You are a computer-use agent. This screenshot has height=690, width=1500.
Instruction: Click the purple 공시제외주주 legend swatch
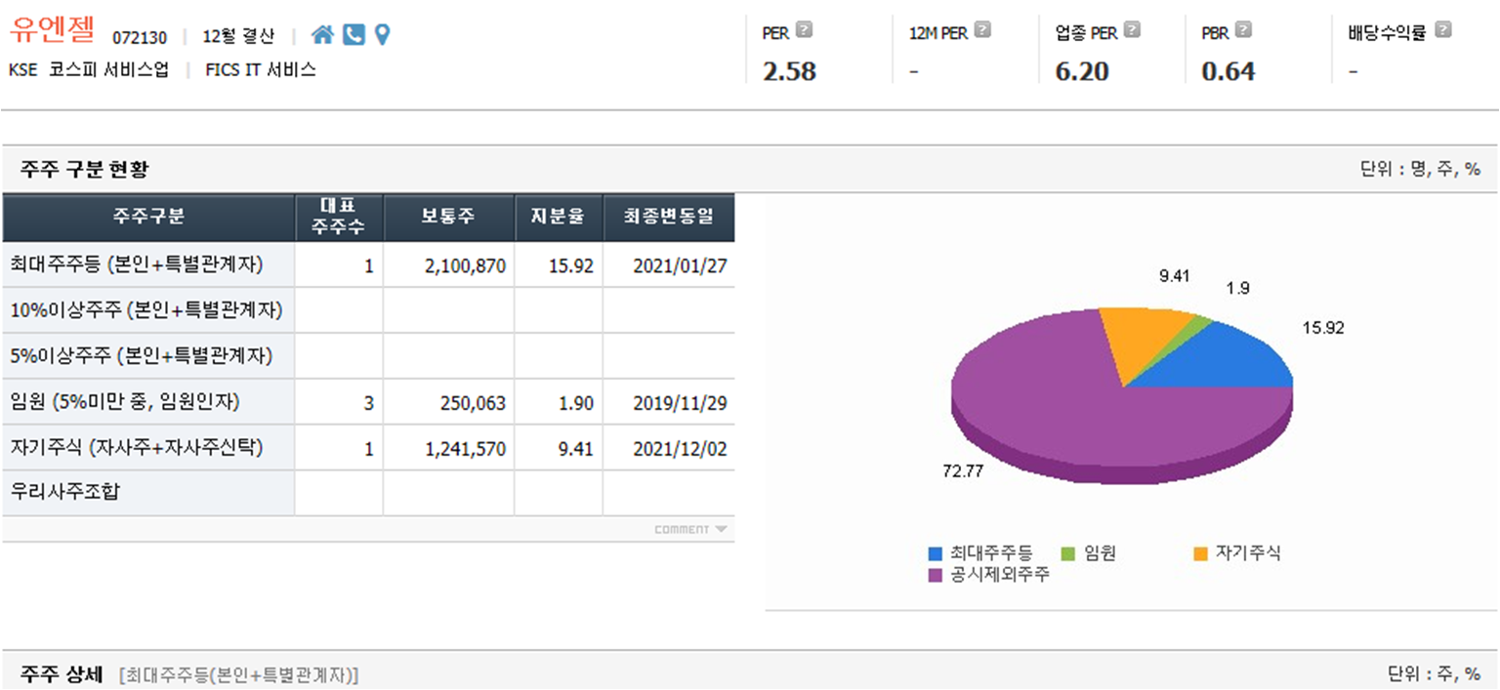pyautogui.click(x=936, y=576)
